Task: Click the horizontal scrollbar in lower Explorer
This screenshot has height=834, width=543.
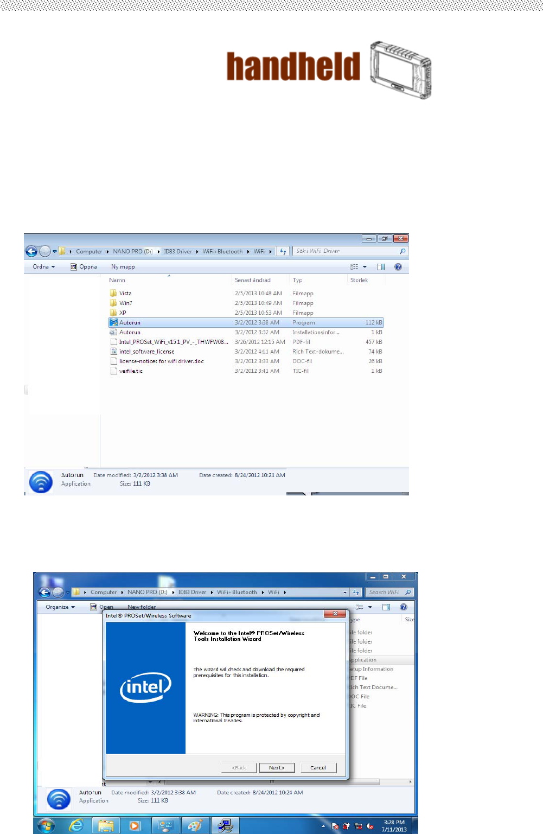Action: point(271,782)
